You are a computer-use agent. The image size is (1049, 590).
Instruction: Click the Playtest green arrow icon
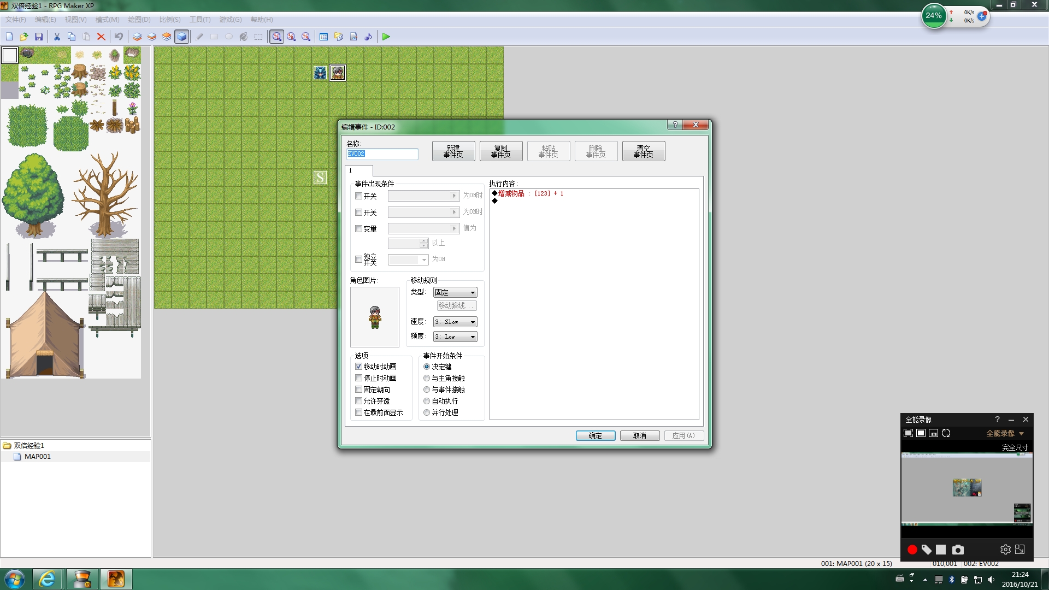(386, 37)
